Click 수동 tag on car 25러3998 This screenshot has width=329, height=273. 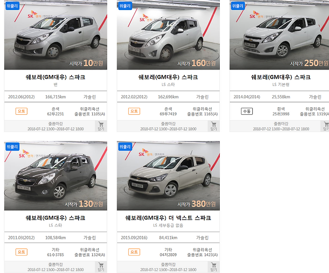pyautogui.click(x=247, y=111)
